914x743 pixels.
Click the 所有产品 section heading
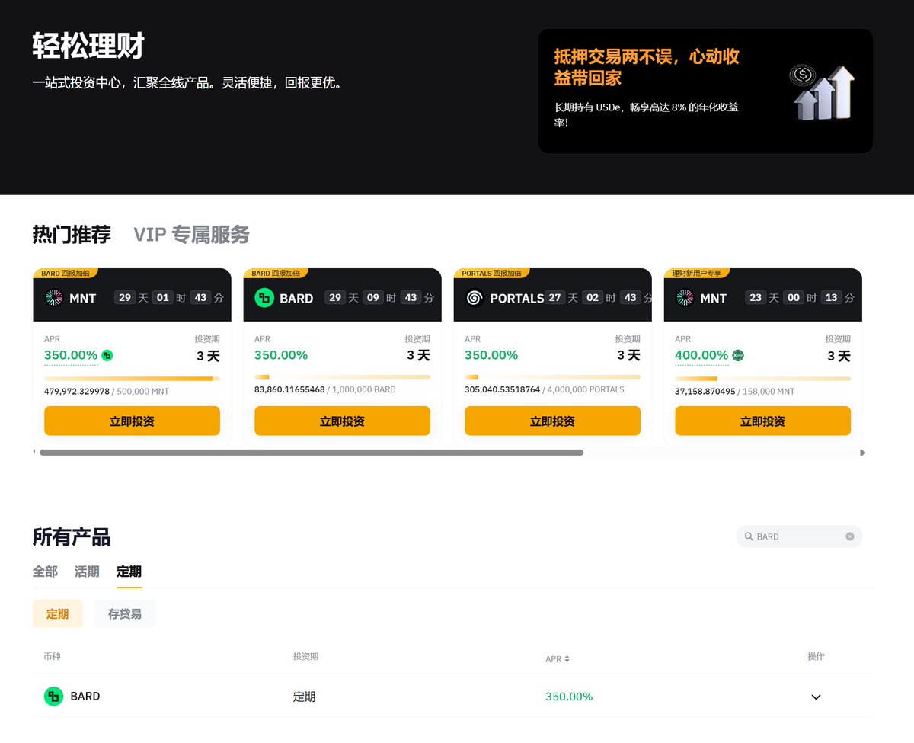point(72,537)
